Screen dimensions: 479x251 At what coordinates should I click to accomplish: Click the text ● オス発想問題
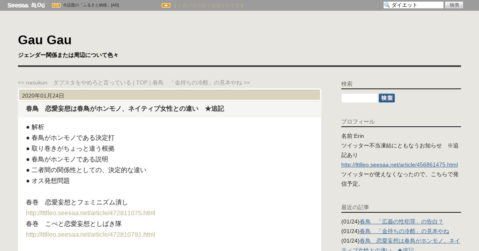click(x=48, y=181)
